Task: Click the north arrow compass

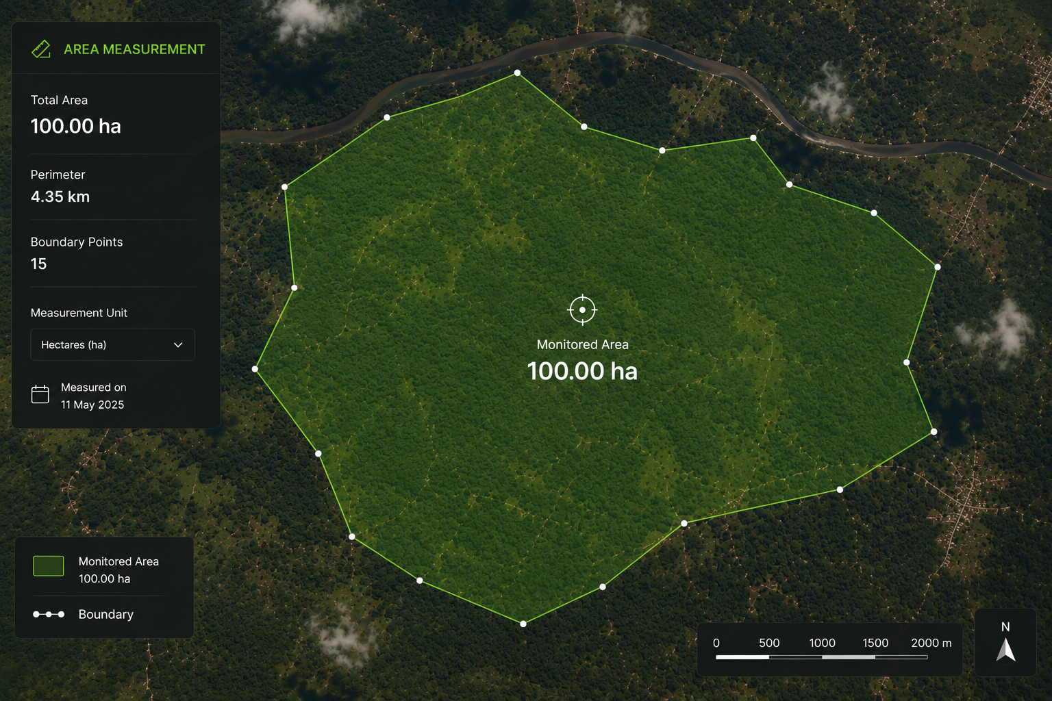Action: pyautogui.click(x=1005, y=642)
